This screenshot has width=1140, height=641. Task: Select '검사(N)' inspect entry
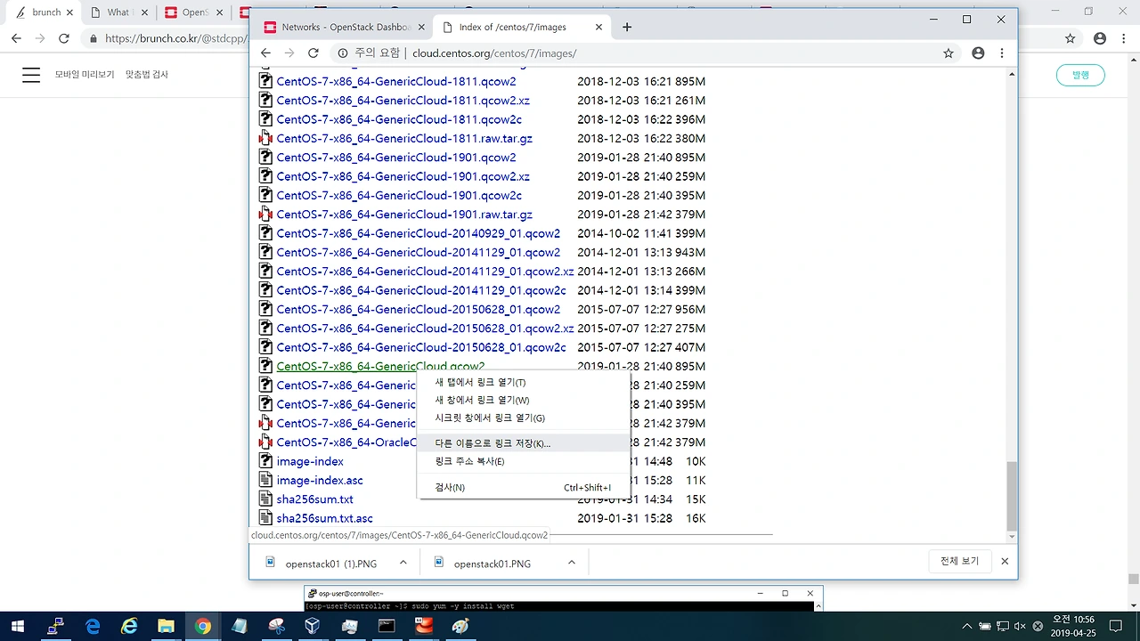pyautogui.click(x=524, y=488)
